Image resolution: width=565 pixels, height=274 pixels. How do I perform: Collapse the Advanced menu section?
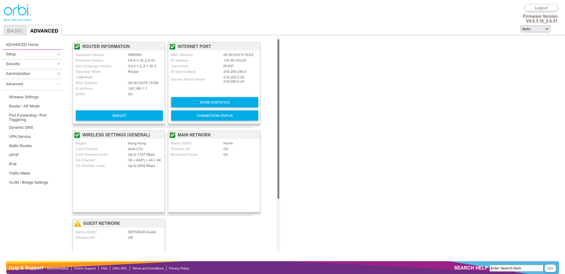click(58, 84)
